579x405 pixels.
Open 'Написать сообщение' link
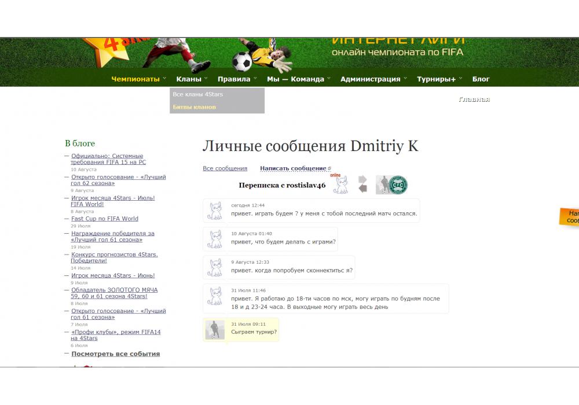pyautogui.click(x=293, y=168)
